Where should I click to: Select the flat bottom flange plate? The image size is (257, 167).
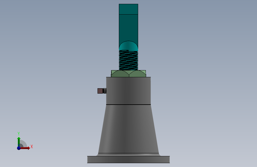[128, 160]
